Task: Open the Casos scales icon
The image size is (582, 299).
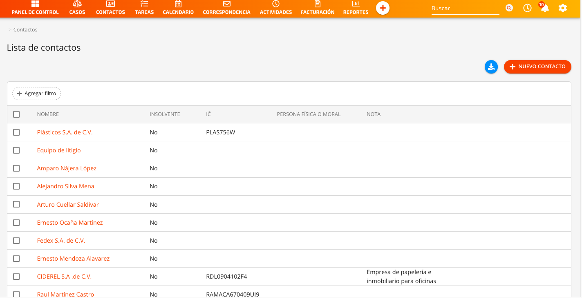Action: tap(77, 4)
